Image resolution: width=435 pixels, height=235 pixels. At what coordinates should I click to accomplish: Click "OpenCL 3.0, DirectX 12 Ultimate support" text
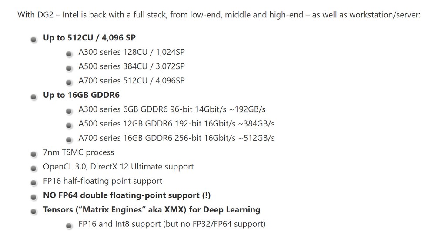click(x=118, y=167)
